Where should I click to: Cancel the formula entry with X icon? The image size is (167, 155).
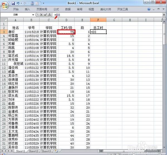(41, 15)
